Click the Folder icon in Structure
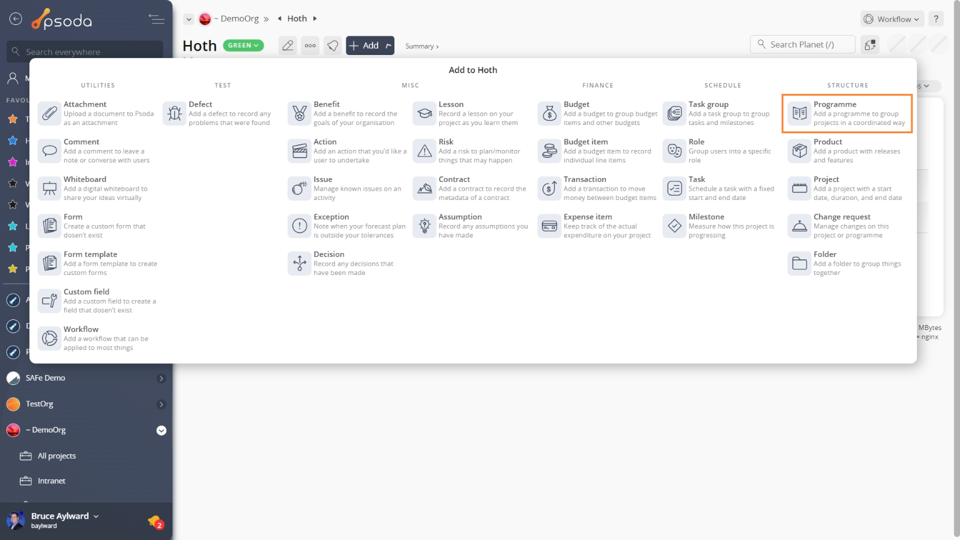 tap(800, 264)
